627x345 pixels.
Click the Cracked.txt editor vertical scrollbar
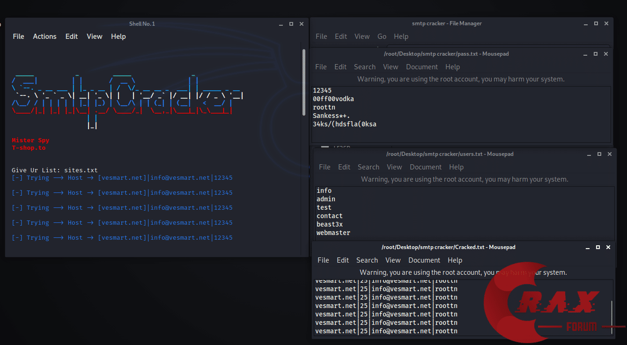[611, 316]
